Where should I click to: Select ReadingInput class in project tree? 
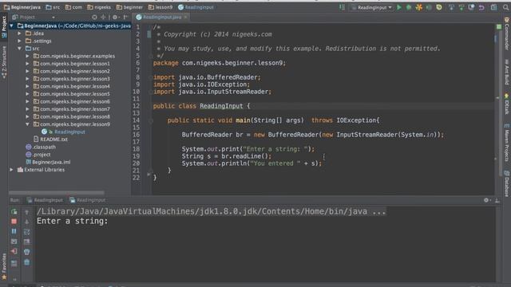coord(63,132)
